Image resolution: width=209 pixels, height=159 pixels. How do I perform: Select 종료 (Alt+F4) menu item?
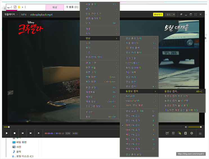(100, 117)
